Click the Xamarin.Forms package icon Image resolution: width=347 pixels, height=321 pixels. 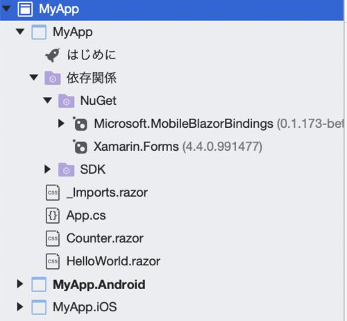coord(80,147)
